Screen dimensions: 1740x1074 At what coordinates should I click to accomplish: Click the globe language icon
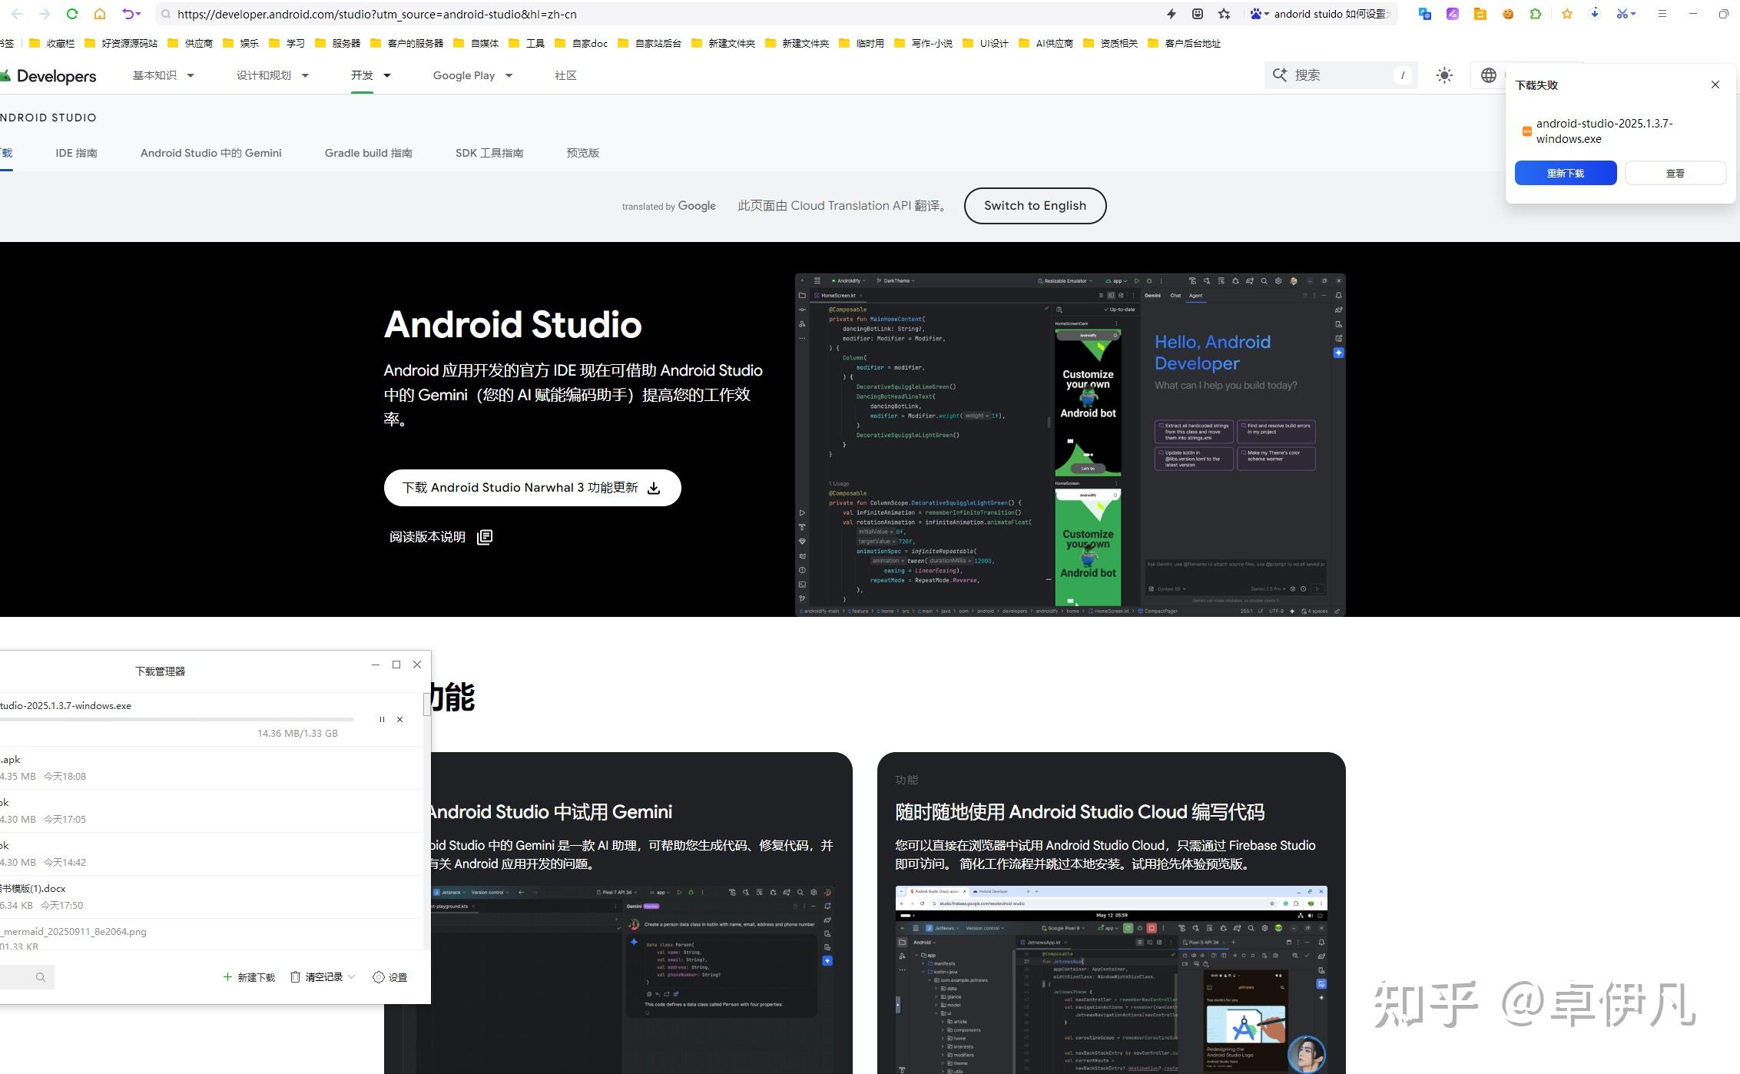coord(1489,75)
